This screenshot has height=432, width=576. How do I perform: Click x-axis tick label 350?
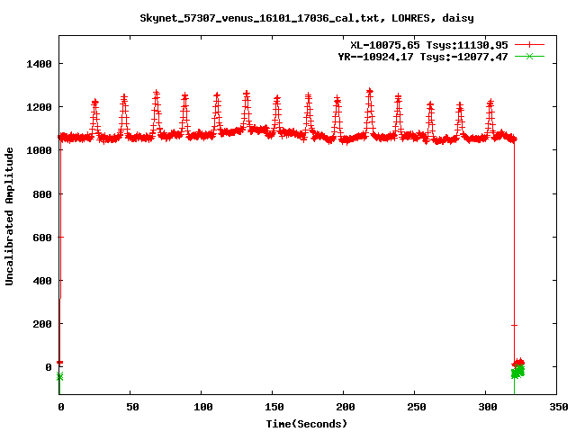coord(559,407)
